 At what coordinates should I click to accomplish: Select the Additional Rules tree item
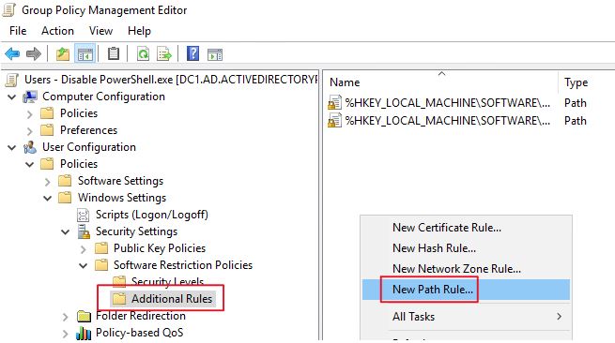[172, 299]
